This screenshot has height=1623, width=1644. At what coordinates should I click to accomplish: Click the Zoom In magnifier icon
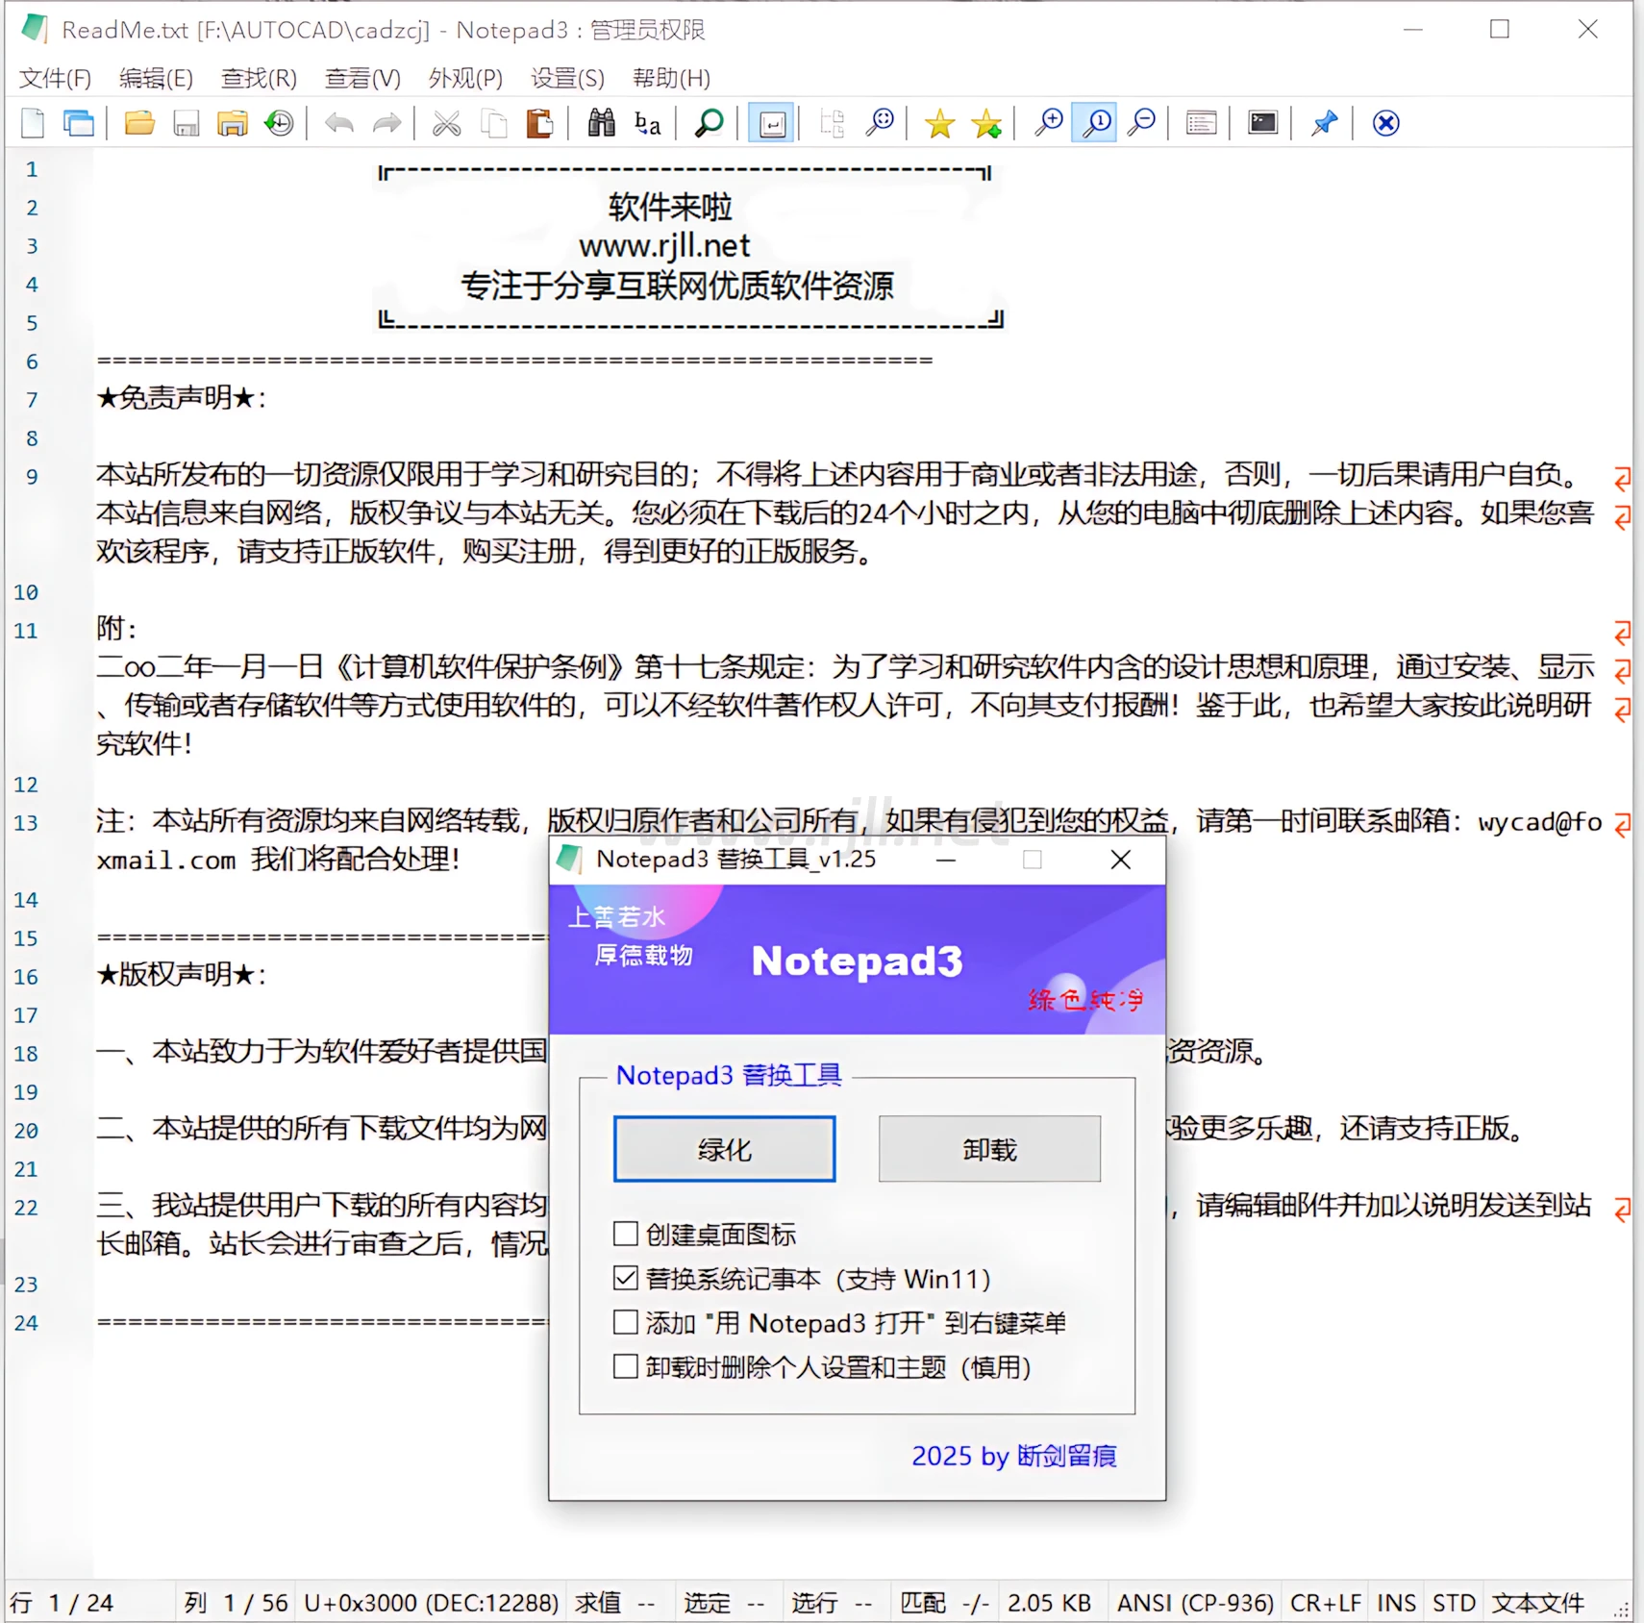point(1048,123)
